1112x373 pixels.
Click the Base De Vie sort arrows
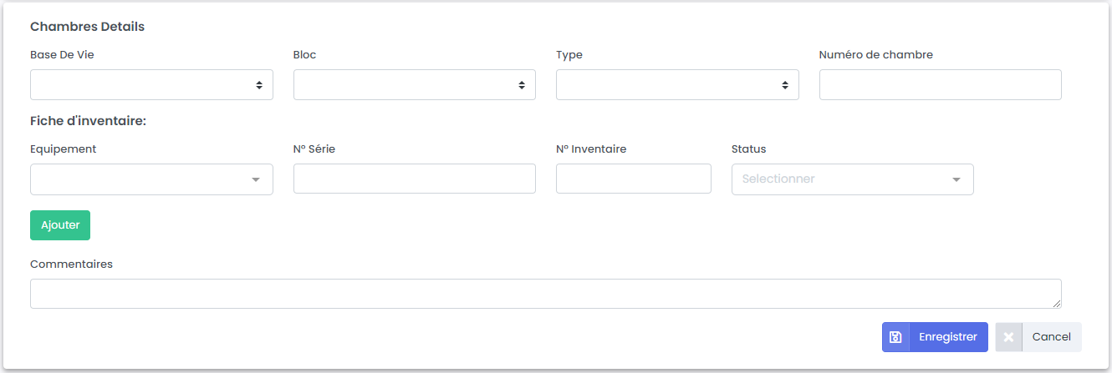(259, 85)
